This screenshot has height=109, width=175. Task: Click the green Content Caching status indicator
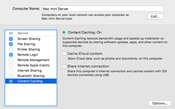tap(64, 32)
